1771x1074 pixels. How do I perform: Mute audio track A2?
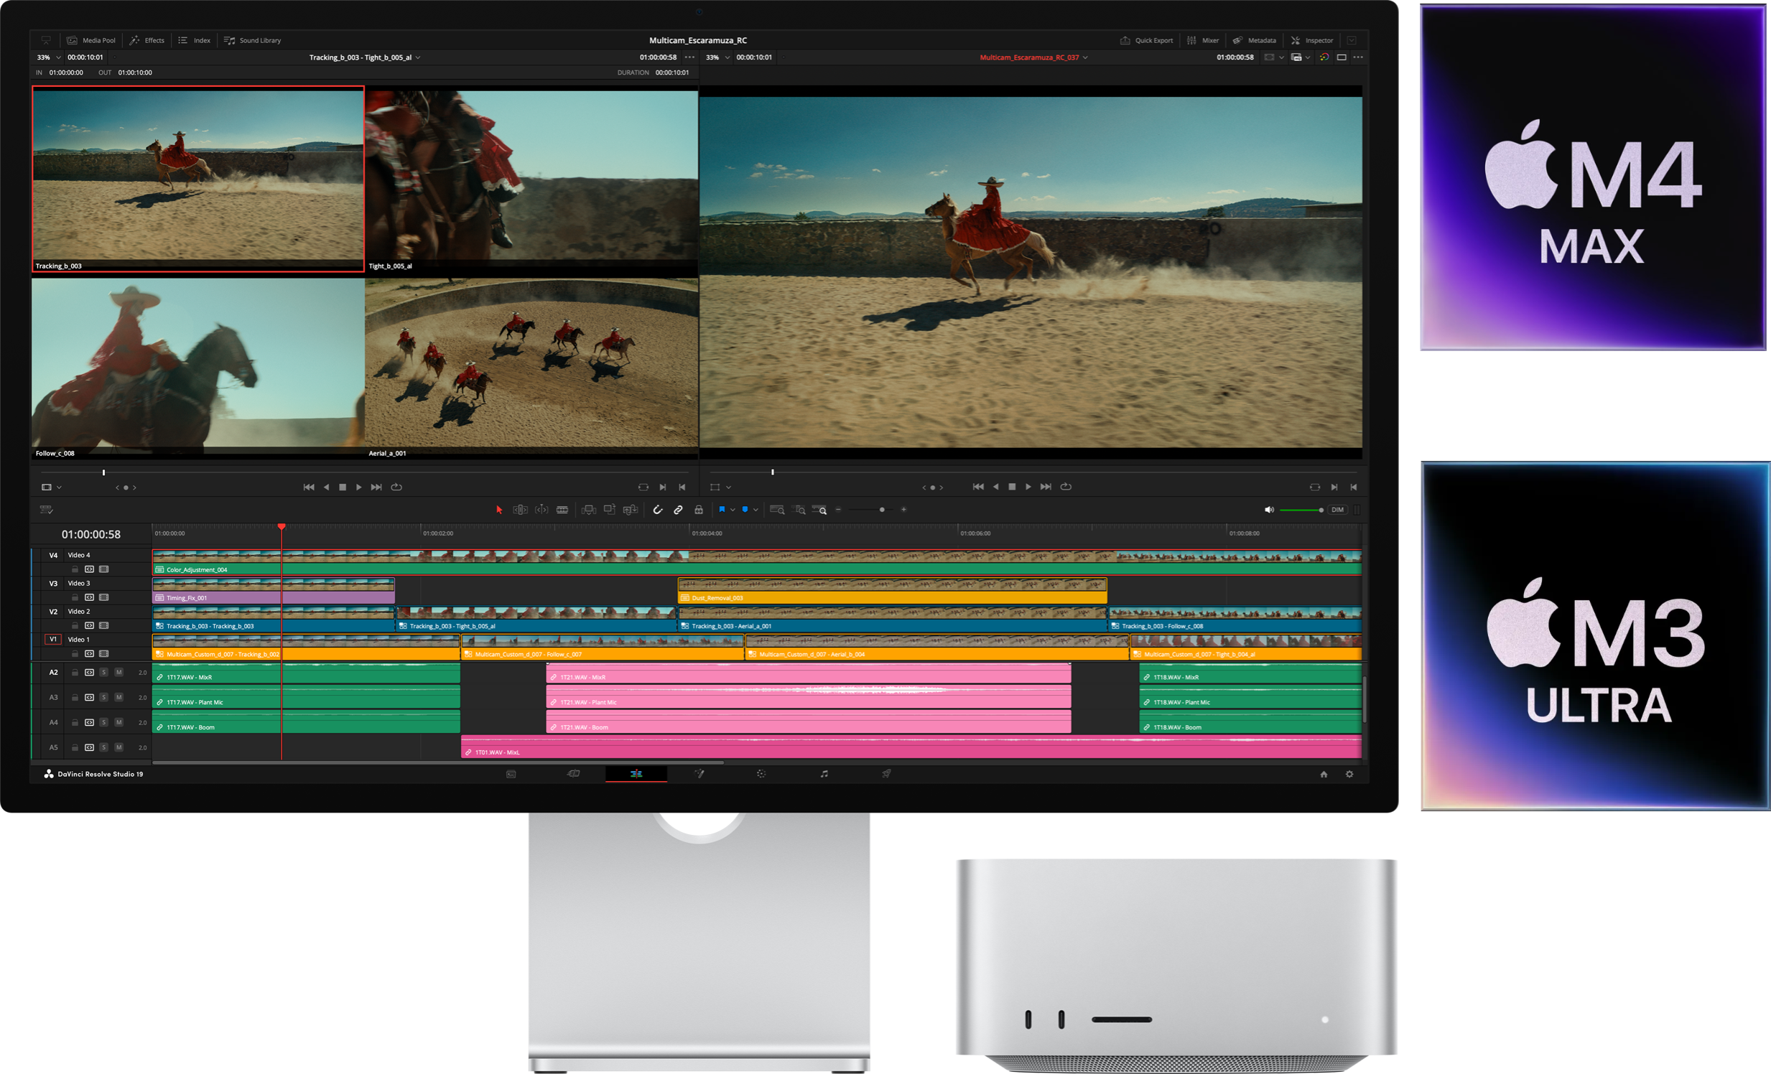pyautogui.click(x=118, y=673)
